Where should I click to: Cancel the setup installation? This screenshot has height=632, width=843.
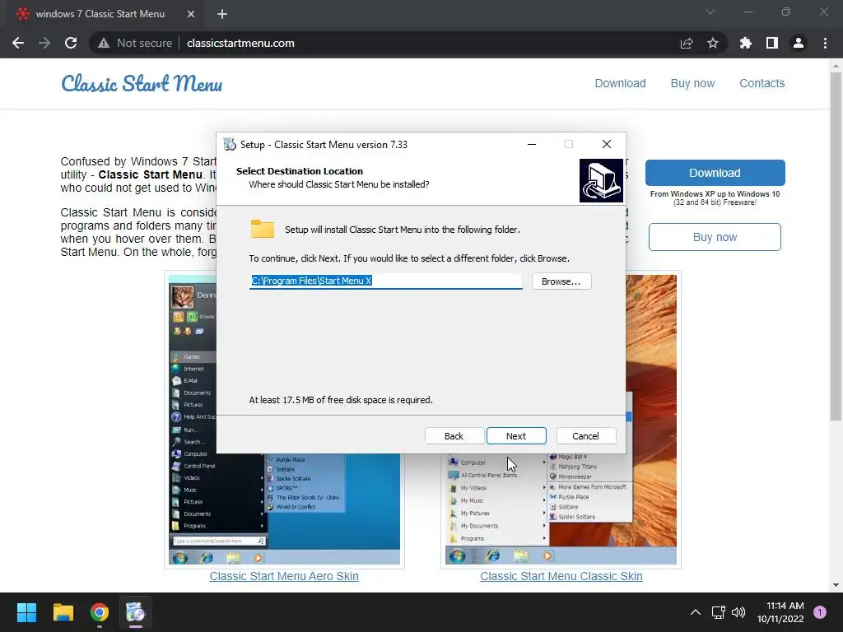click(x=585, y=436)
